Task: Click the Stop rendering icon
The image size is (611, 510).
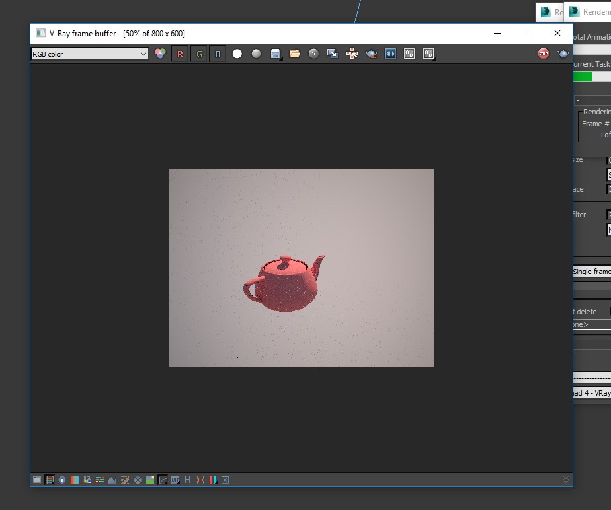Action: pyautogui.click(x=544, y=54)
